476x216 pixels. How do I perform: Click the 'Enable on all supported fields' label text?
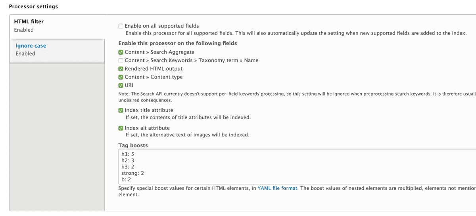click(161, 26)
